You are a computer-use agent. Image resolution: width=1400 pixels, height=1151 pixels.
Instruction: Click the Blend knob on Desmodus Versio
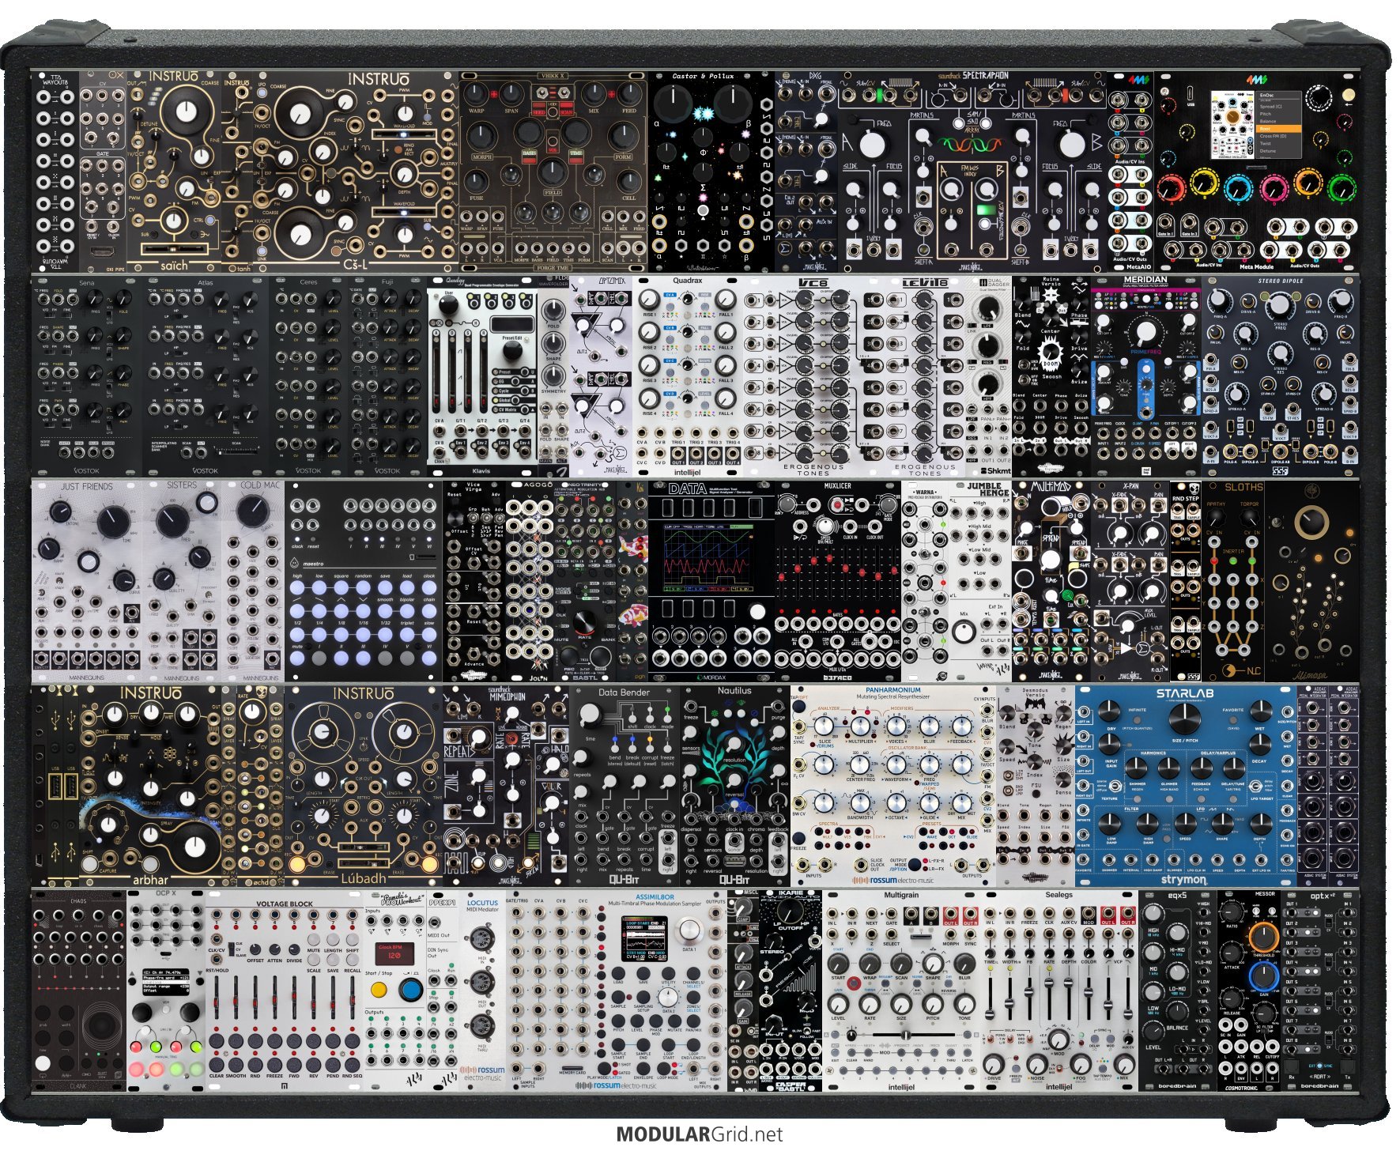click(1007, 711)
